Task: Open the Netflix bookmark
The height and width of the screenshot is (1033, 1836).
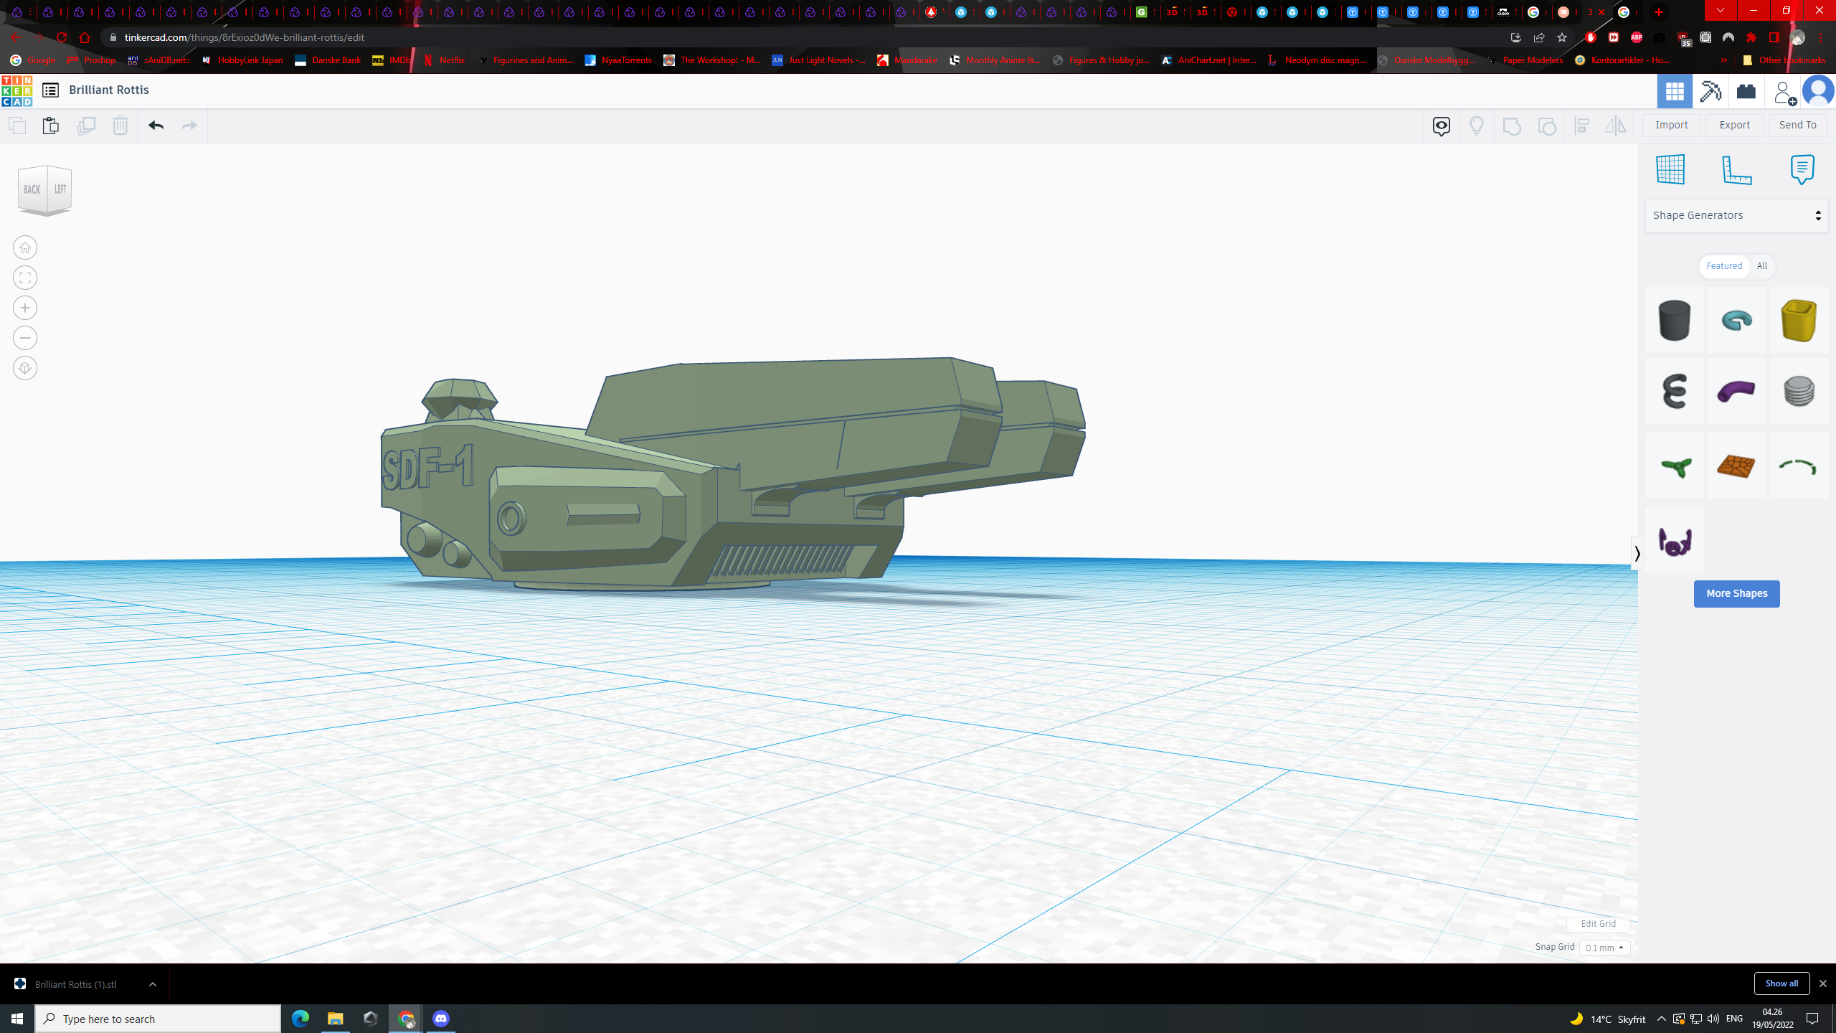Action: tap(444, 60)
